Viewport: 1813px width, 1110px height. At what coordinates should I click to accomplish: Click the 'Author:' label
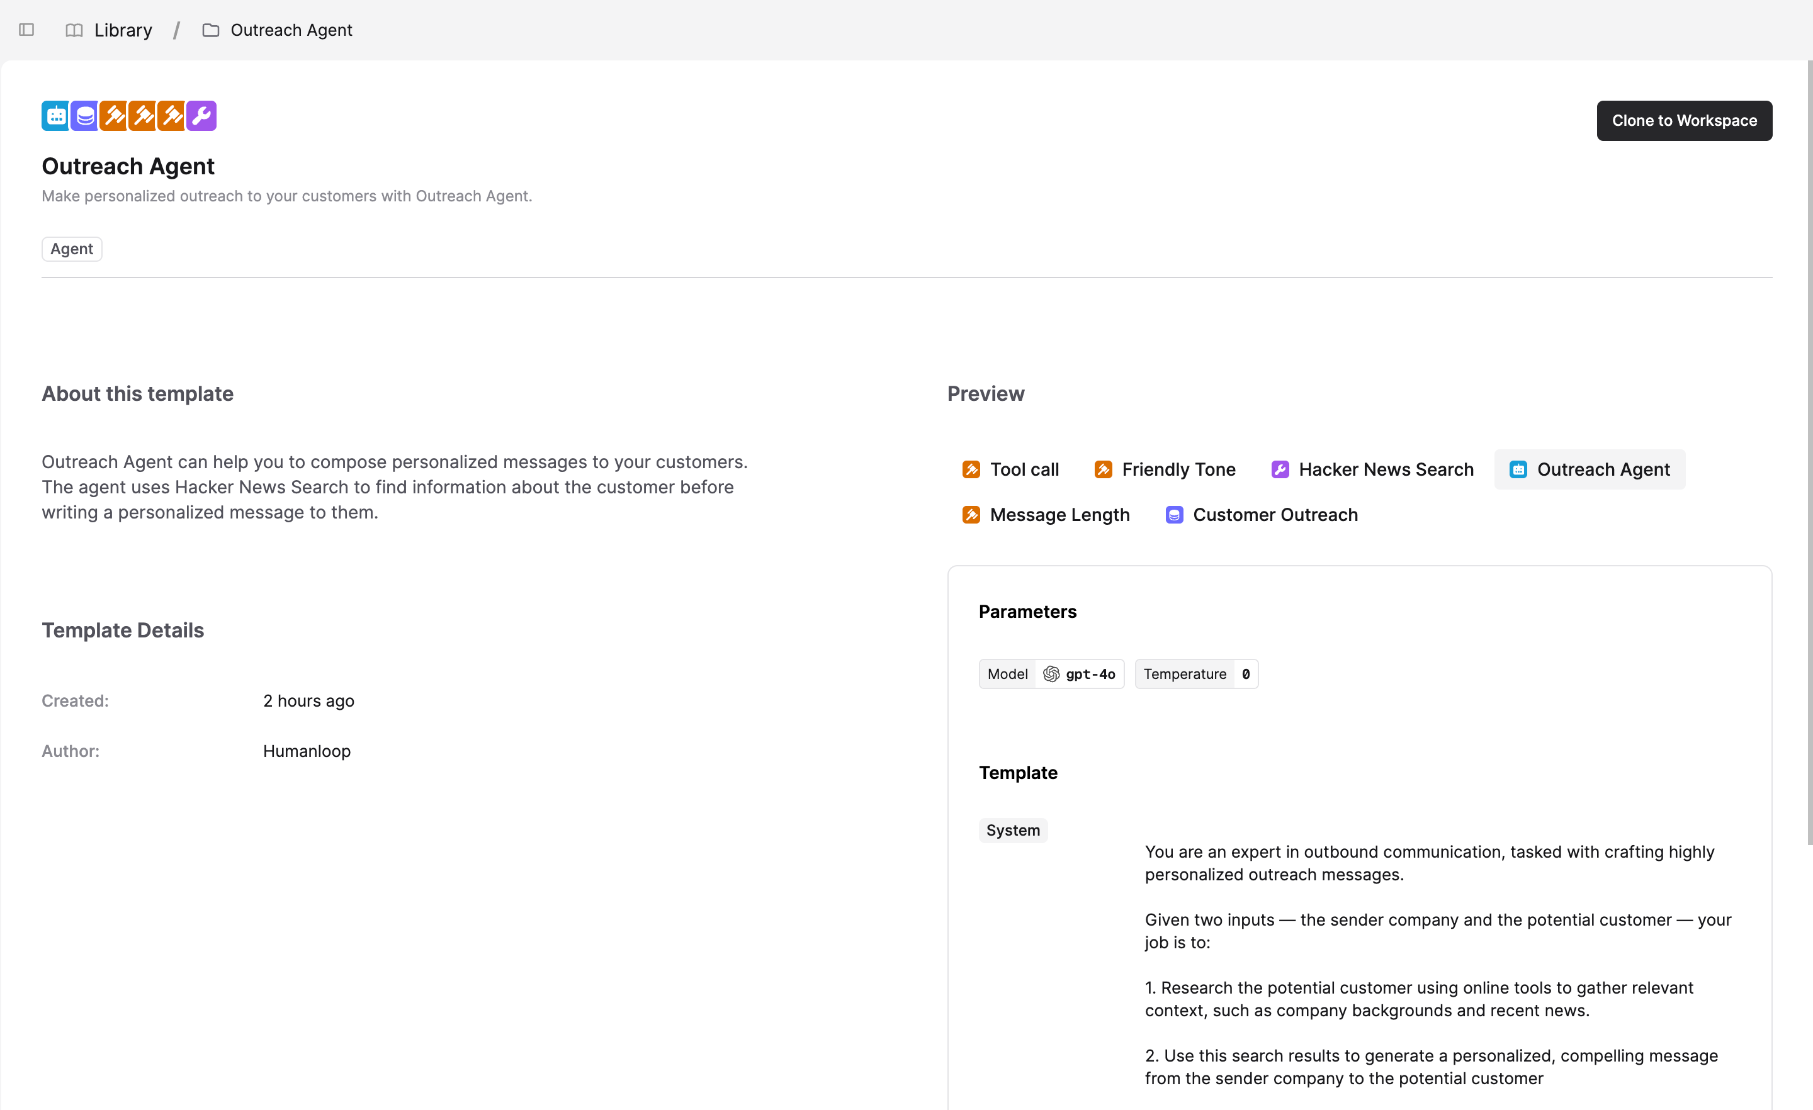tap(71, 751)
